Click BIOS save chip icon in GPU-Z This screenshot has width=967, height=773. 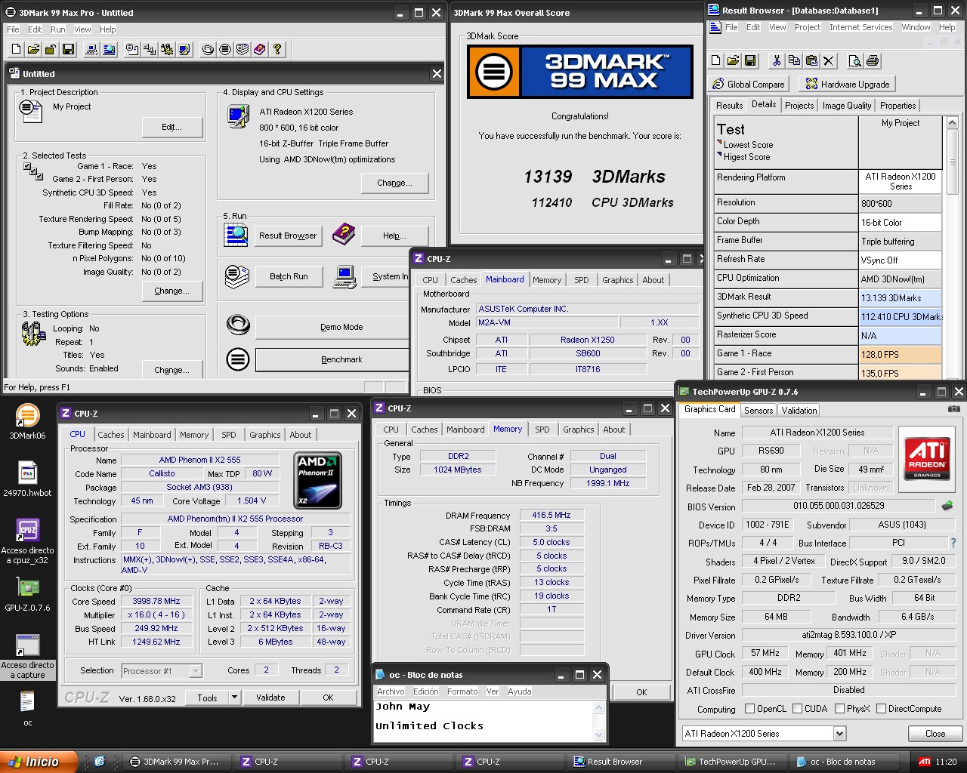click(x=947, y=506)
